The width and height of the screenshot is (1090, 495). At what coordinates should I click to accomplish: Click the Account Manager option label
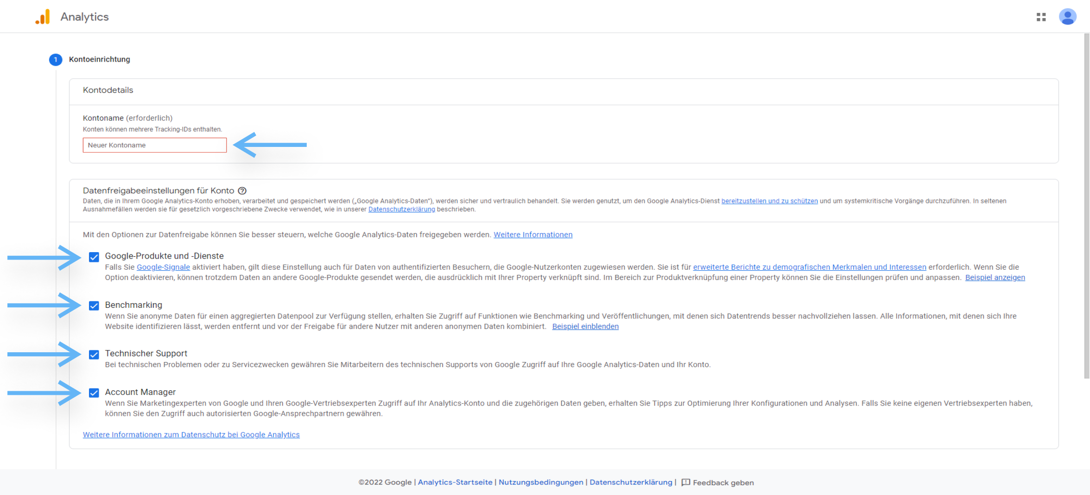(x=140, y=392)
